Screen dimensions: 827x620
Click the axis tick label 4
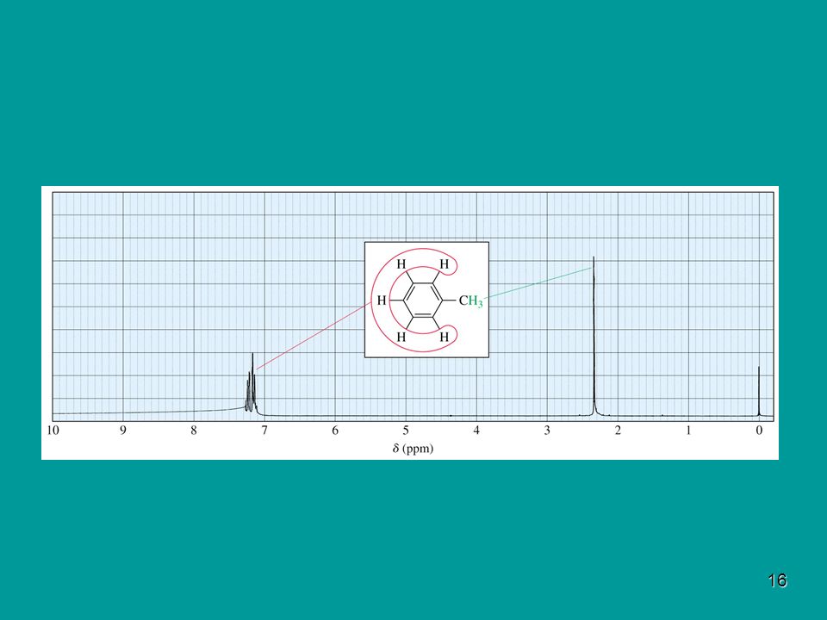point(476,431)
